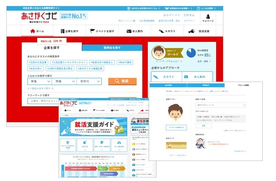Open Web履歴書編集 header link
Image resolution: width=276 pixels, height=181 pixels.
pos(146,21)
